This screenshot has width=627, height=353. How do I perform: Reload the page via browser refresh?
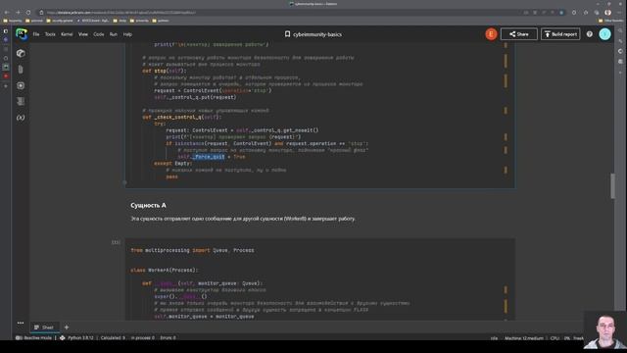[x=28, y=13]
